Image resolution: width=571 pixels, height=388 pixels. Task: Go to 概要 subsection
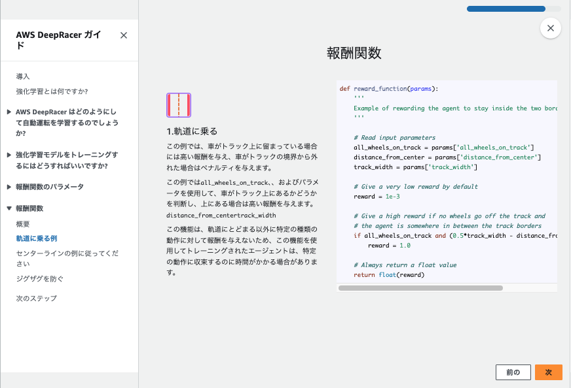pos(23,224)
